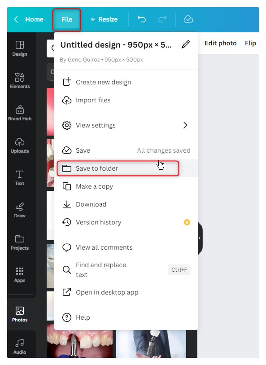This screenshot has width=266, height=365.
Task: Collapse the side panel with arrow handle
Action: tap(200, 238)
